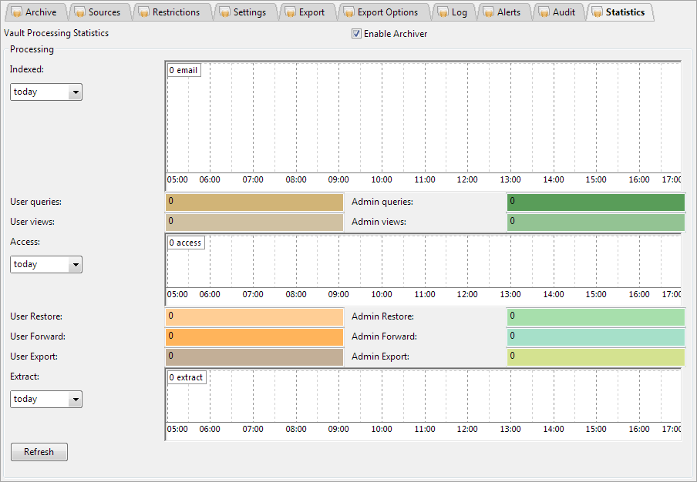Click the Settings tab icon

point(225,12)
